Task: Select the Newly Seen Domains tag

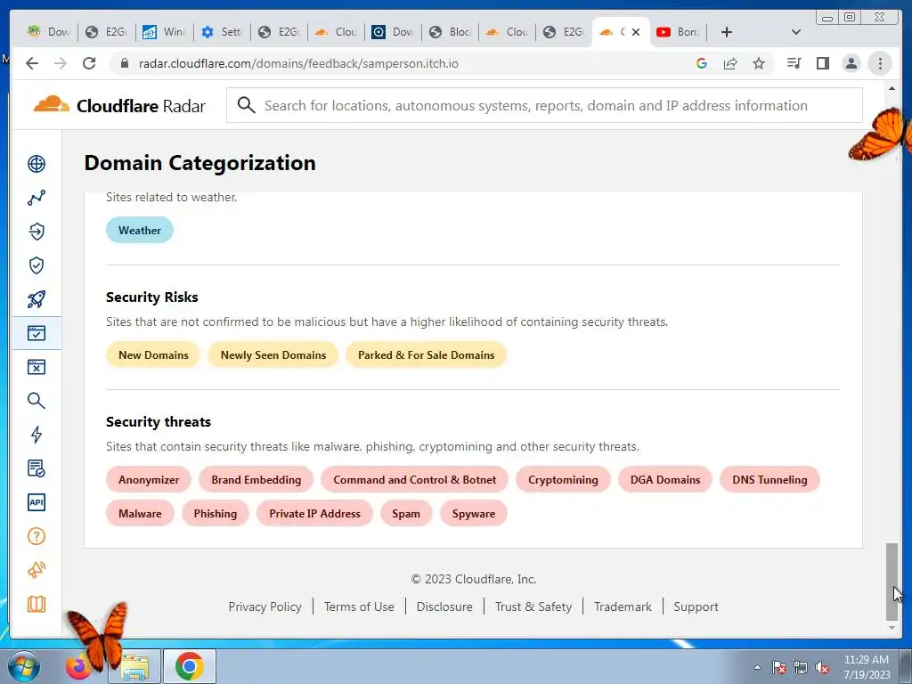Action: (273, 354)
